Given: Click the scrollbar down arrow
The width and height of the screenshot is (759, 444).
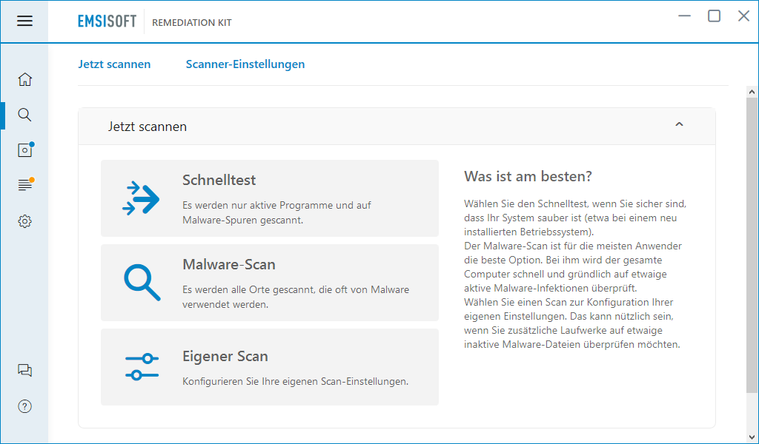Looking at the screenshot, I should [752, 438].
